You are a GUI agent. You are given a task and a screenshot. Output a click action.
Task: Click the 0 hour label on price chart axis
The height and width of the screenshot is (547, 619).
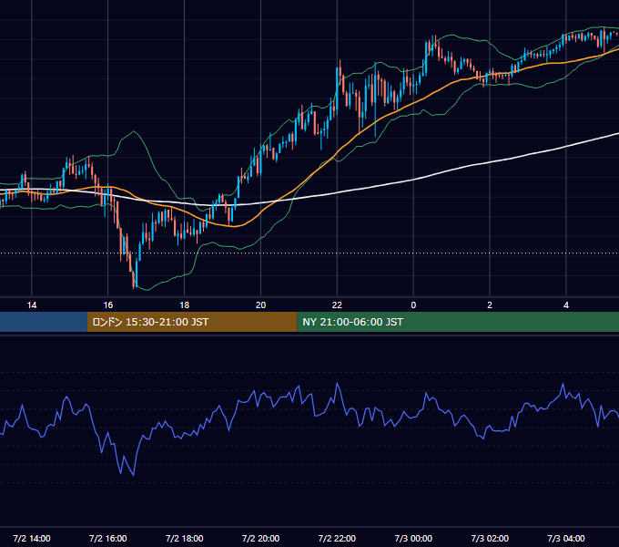coord(413,305)
